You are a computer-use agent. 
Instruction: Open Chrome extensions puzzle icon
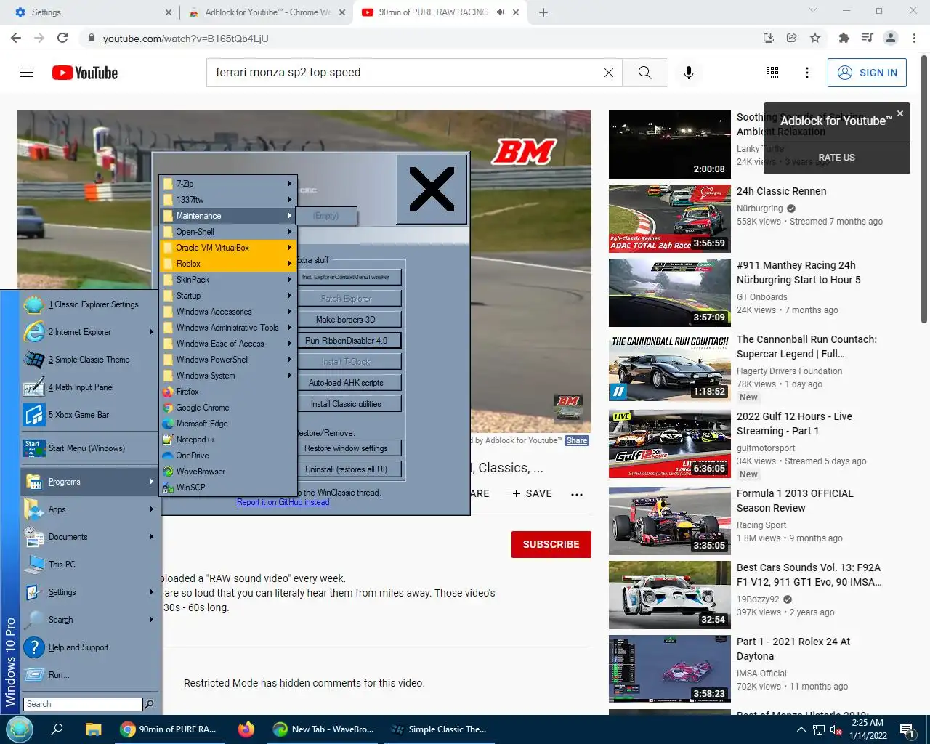click(x=844, y=38)
